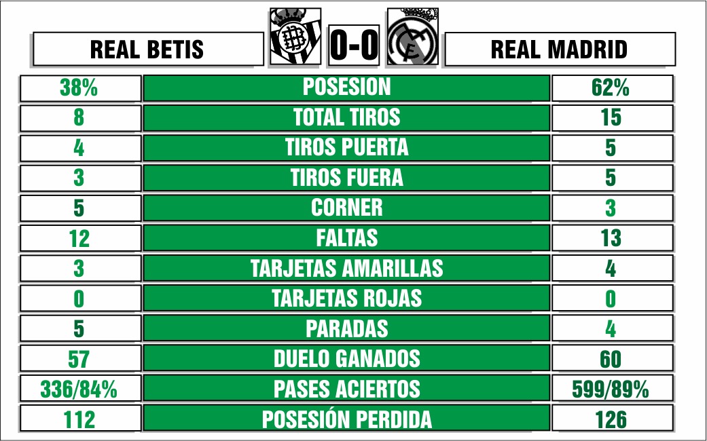Image resolution: width=707 pixels, height=441 pixels.
Task: Click the Real Betis club crest
Action: coord(296,37)
